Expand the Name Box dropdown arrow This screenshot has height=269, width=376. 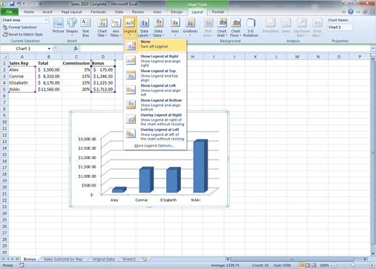49,48
